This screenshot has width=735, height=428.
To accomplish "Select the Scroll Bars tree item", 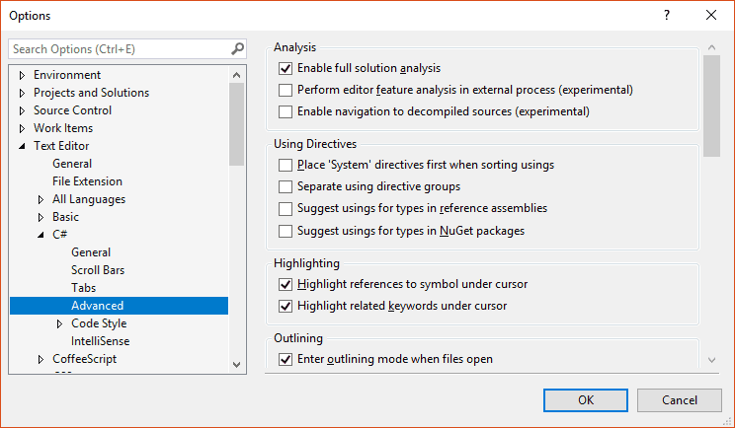I will pos(98,270).
